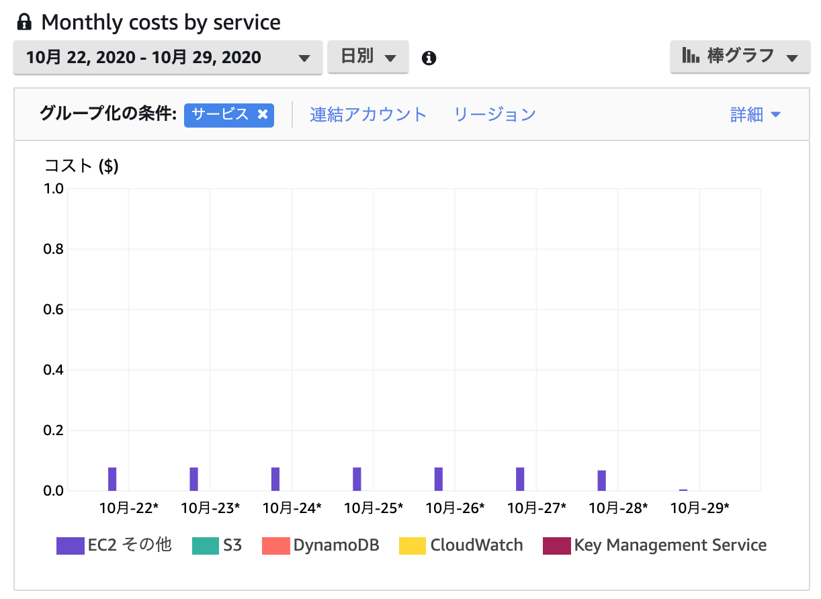821x599 pixels.
Task: Click the CloudWatch yellow legend swatch
Action: 413,545
